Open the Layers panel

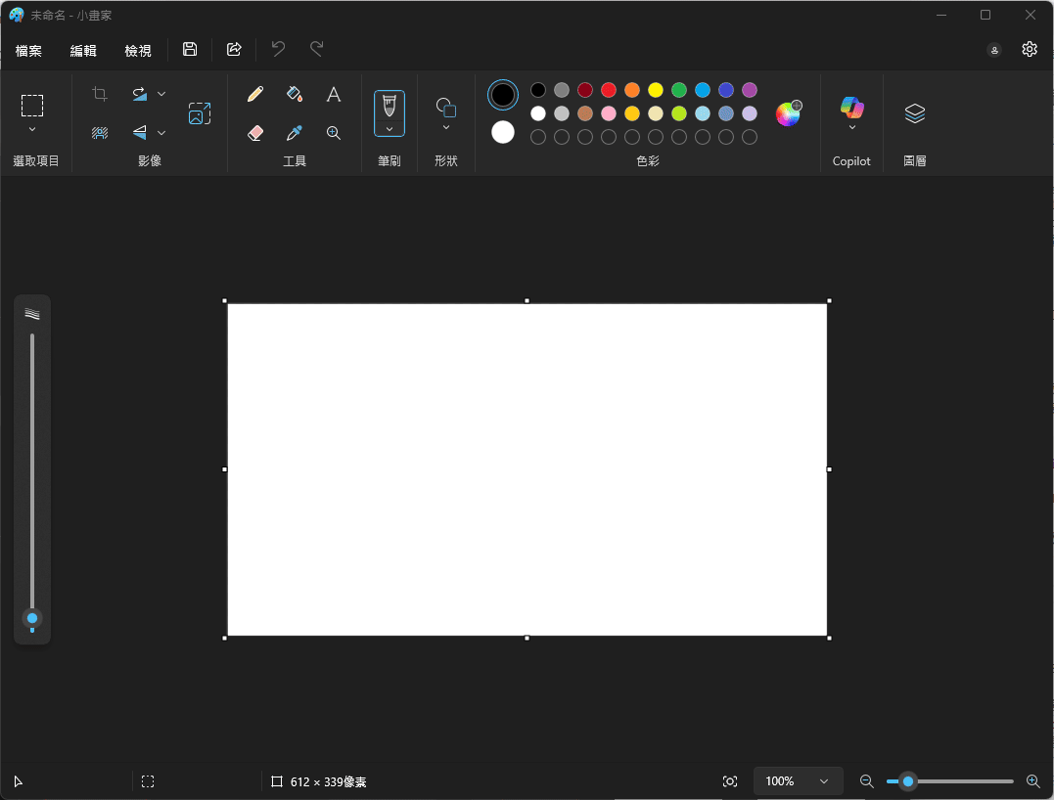(914, 113)
